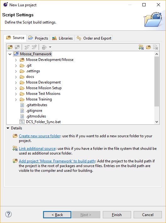Click the add source folder toolbar icon

pyautogui.click(x=10, y=47)
